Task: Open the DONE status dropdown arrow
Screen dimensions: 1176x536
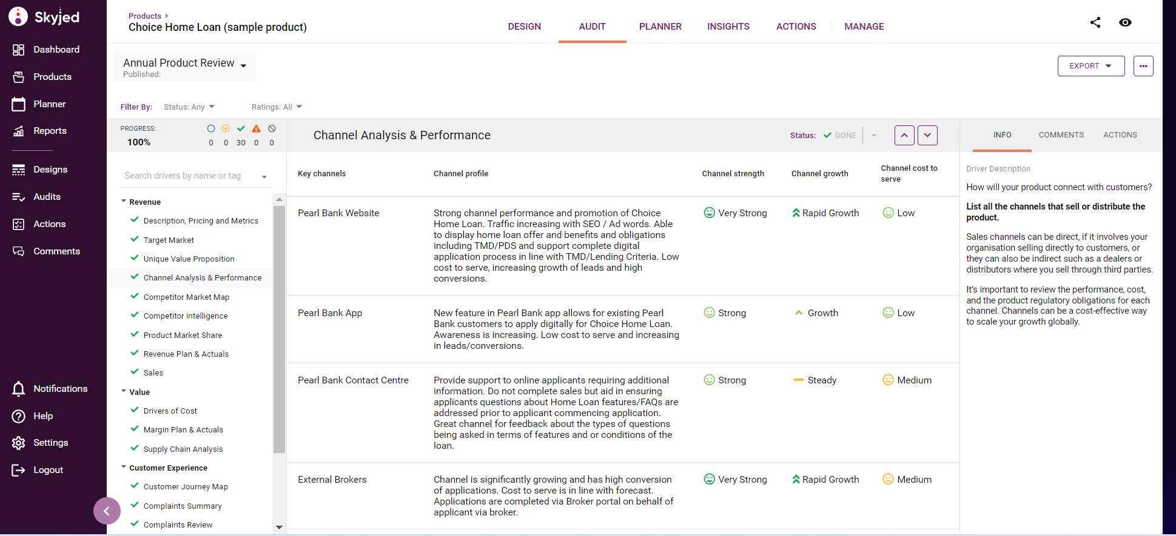Action: (874, 136)
